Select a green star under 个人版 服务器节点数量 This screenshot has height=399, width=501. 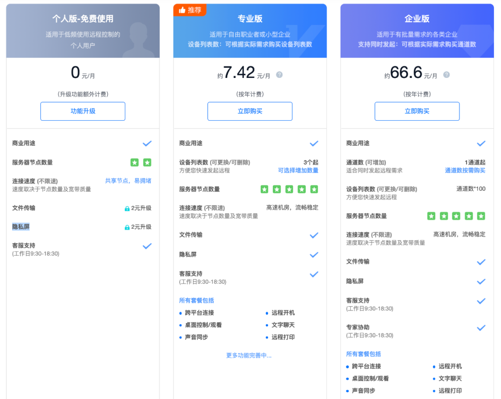click(x=135, y=162)
